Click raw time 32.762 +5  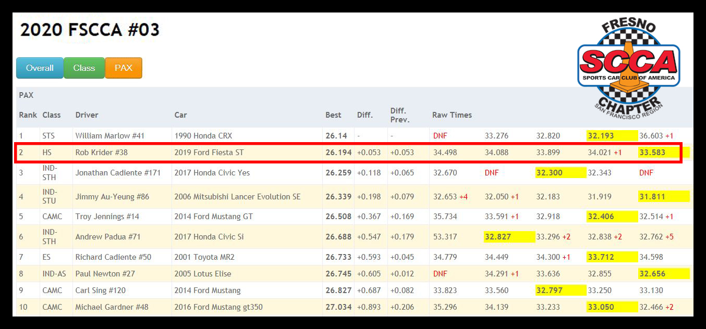[x=656, y=236]
